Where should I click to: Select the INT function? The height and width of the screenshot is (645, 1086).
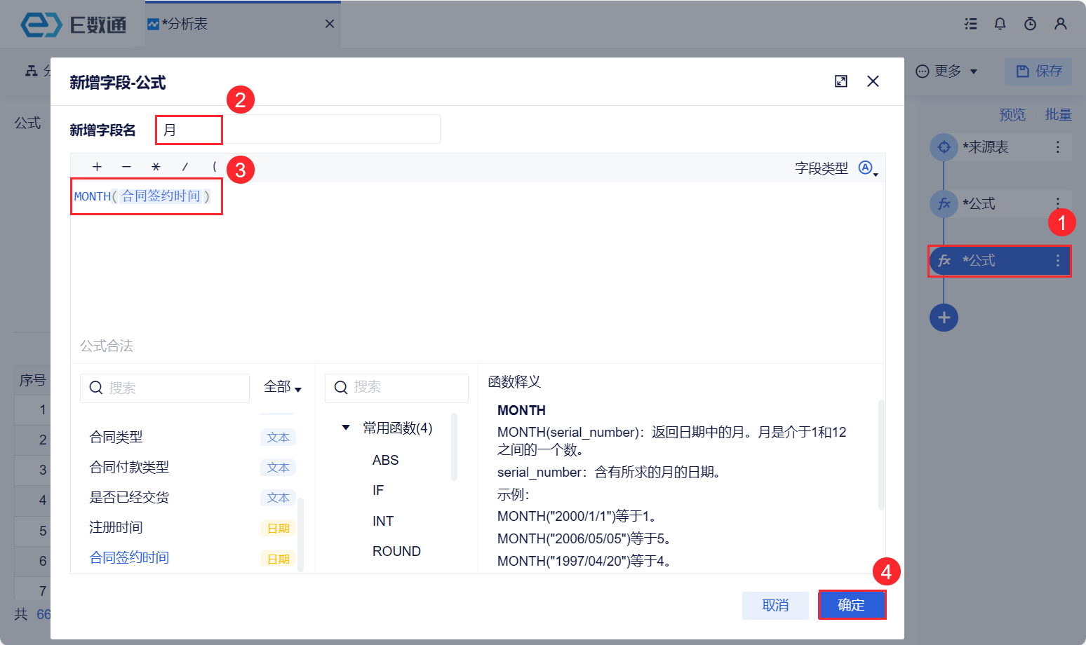coord(383,522)
